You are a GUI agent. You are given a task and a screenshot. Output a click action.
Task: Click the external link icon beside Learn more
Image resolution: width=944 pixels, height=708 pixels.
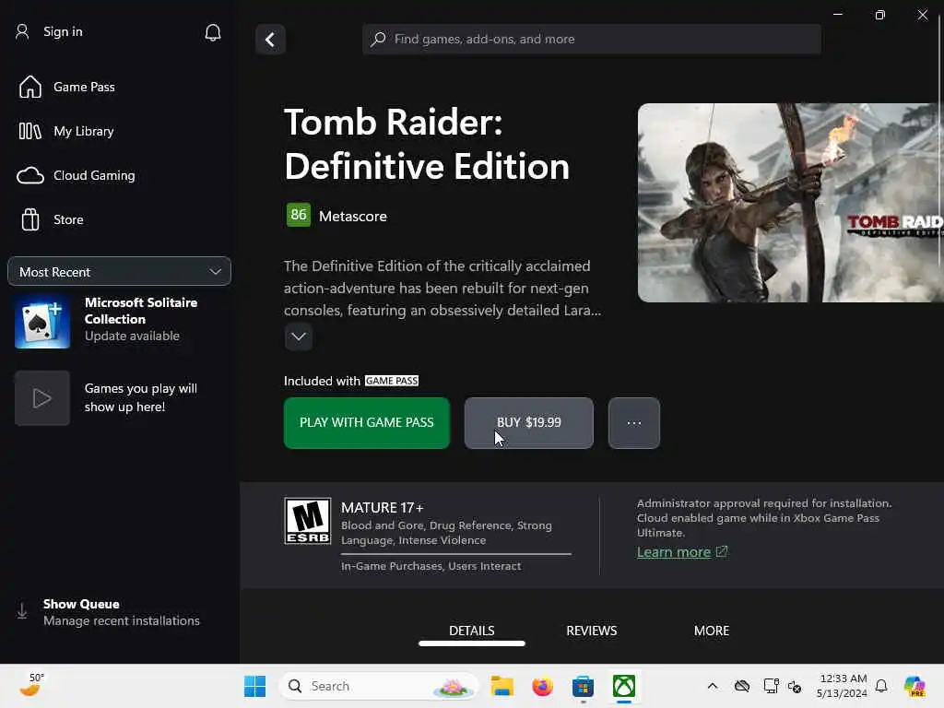(722, 551)
